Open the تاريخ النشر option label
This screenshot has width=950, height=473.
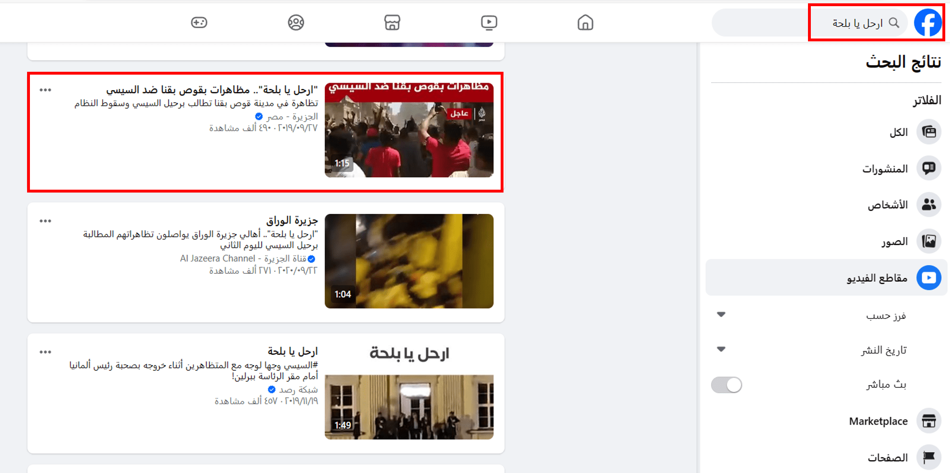883,350
